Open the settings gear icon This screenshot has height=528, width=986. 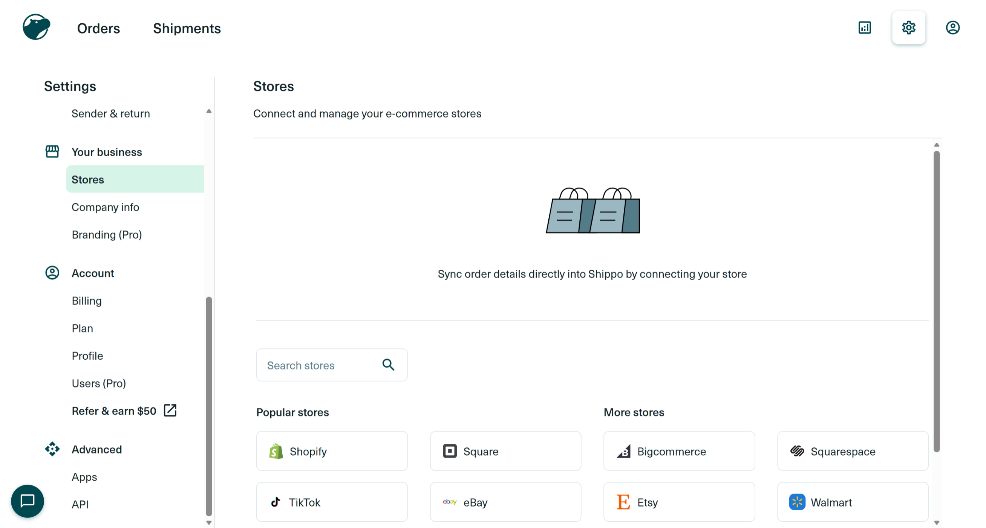point(908,27)
